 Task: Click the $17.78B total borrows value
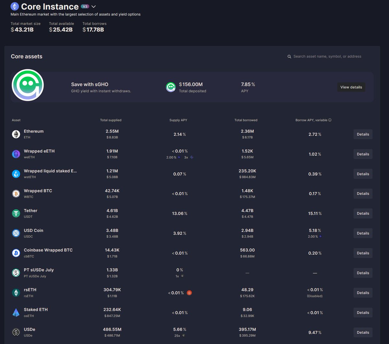(x=93, y=29)
